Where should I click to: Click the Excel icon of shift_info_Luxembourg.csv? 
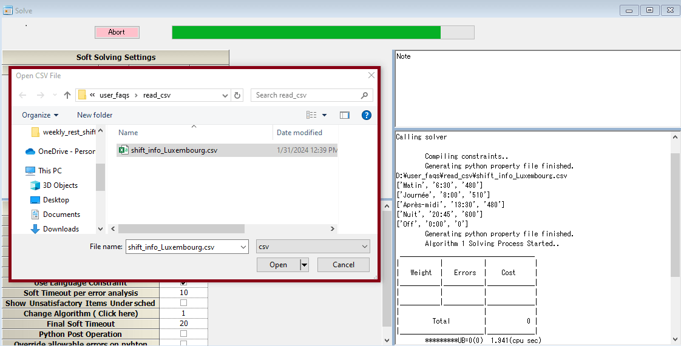(124, 150)
